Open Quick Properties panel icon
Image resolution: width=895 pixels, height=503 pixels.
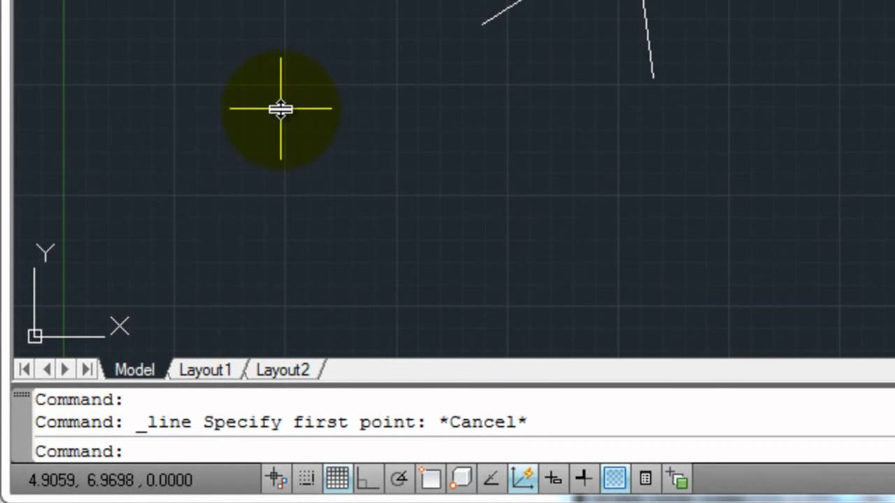coord(645,479)
